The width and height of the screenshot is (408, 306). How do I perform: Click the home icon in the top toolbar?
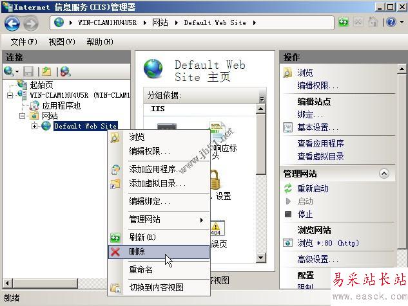click(x=373, y=22)
